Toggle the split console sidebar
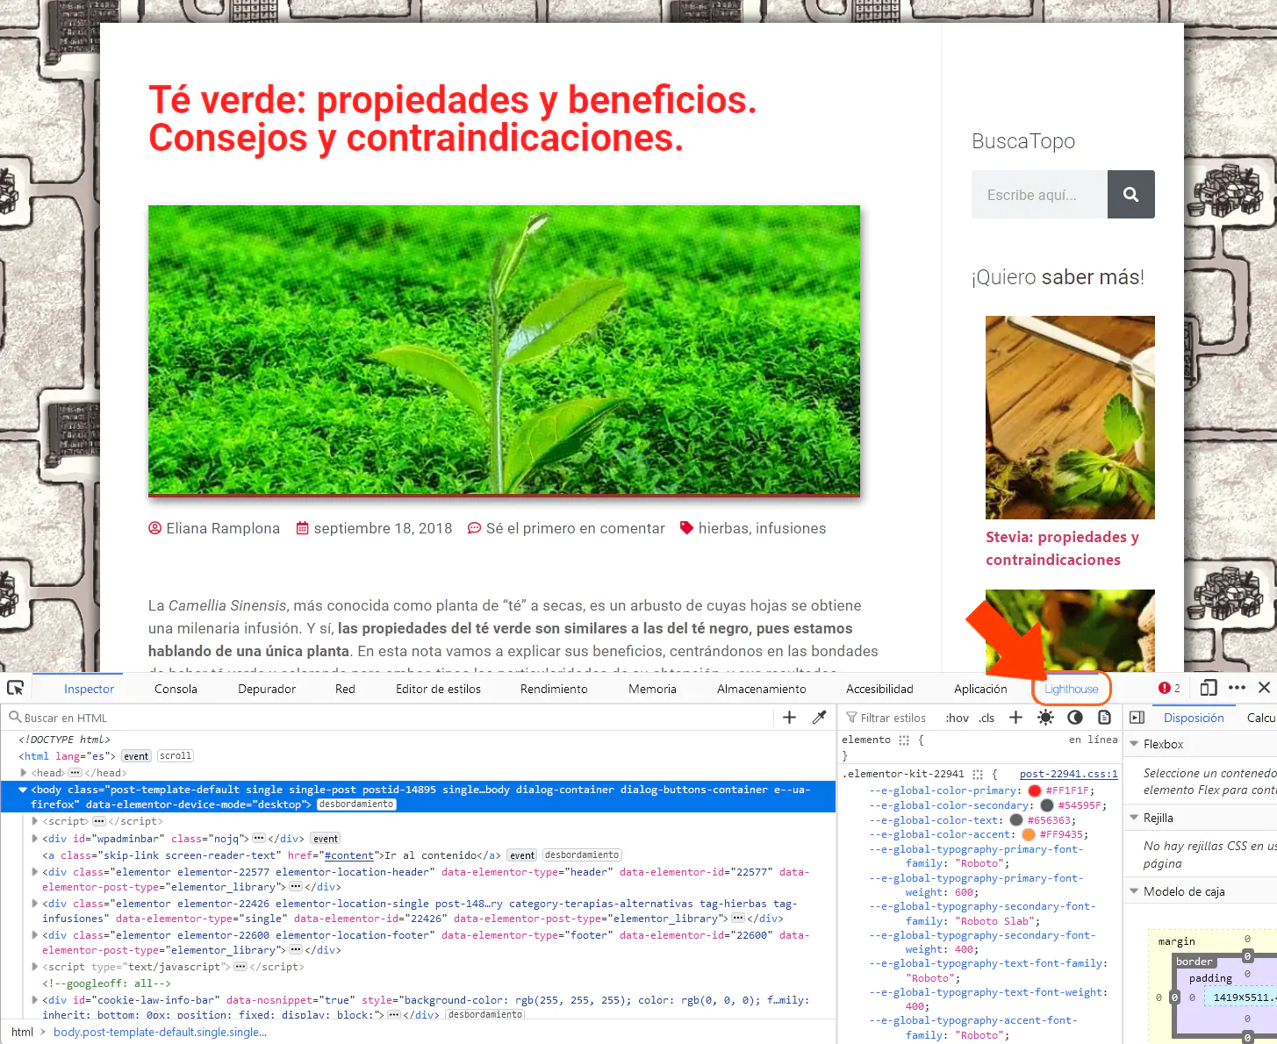Viewport: 1277px width, 1044px height. (1137, 717)
